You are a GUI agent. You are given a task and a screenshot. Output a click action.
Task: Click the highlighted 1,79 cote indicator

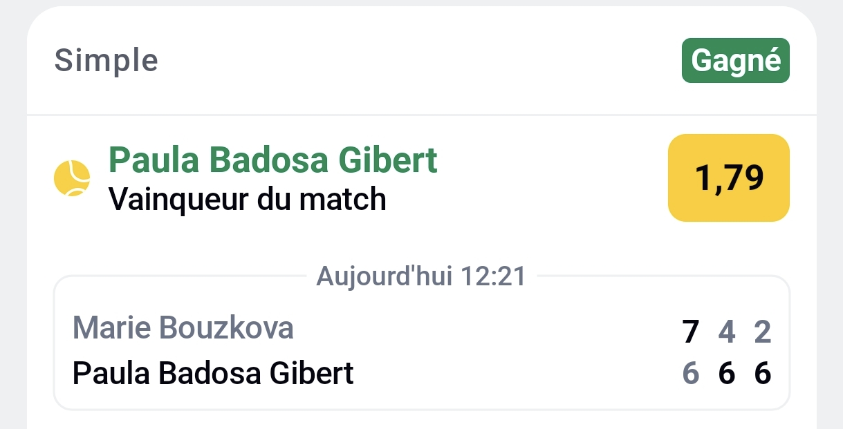[728, 178]
